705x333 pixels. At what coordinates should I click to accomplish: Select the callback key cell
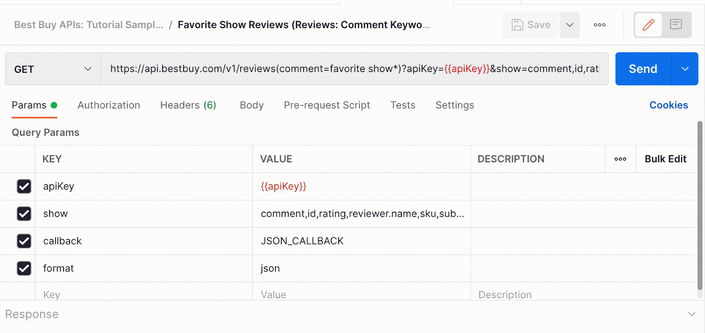tap(144, 241)
